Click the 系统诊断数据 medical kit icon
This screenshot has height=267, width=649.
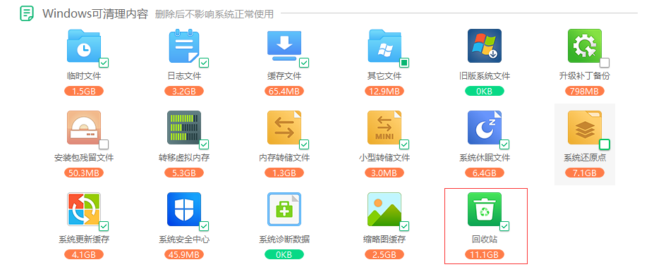(284, 209)
